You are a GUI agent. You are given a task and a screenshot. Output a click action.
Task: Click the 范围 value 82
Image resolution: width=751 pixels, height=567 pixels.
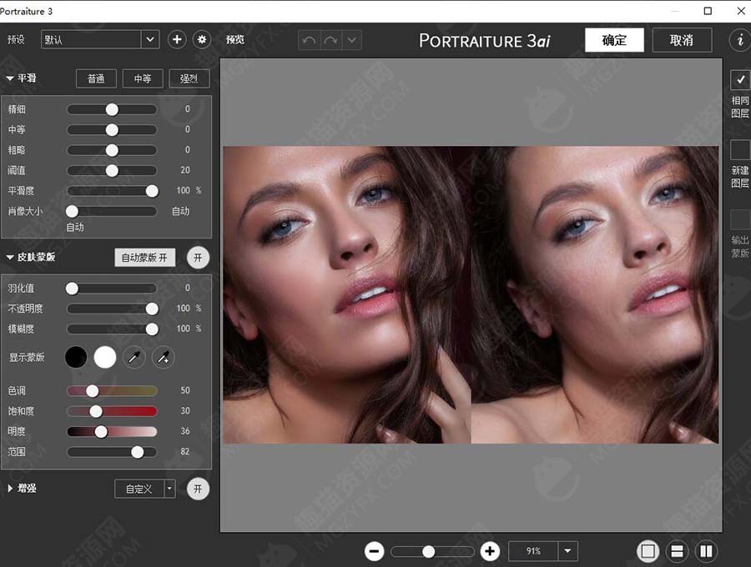(185, 451)
